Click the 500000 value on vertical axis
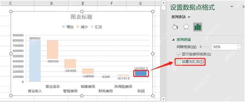The width and height of the screenshot is (245, 102). pyautogui.click(x=18, y=56)
